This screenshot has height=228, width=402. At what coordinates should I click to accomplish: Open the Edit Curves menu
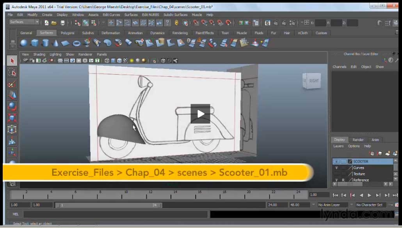[x=111, y=15]
